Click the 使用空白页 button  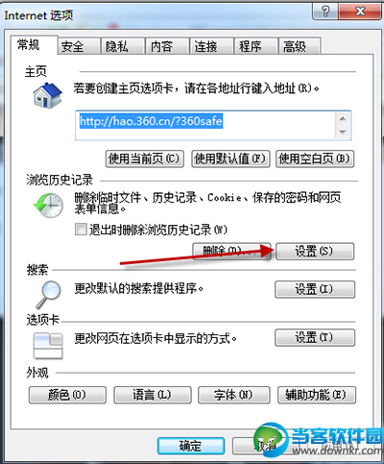[x=315, y=159]
